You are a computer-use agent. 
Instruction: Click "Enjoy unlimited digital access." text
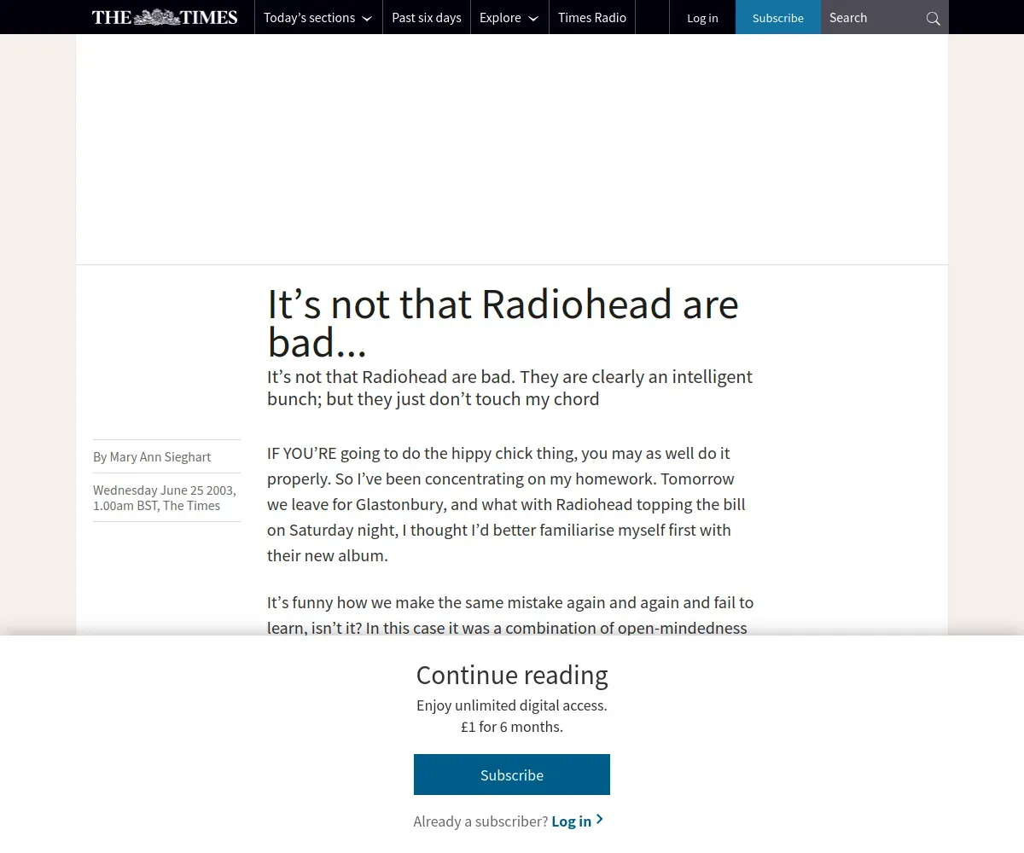[x=512, y=705]
